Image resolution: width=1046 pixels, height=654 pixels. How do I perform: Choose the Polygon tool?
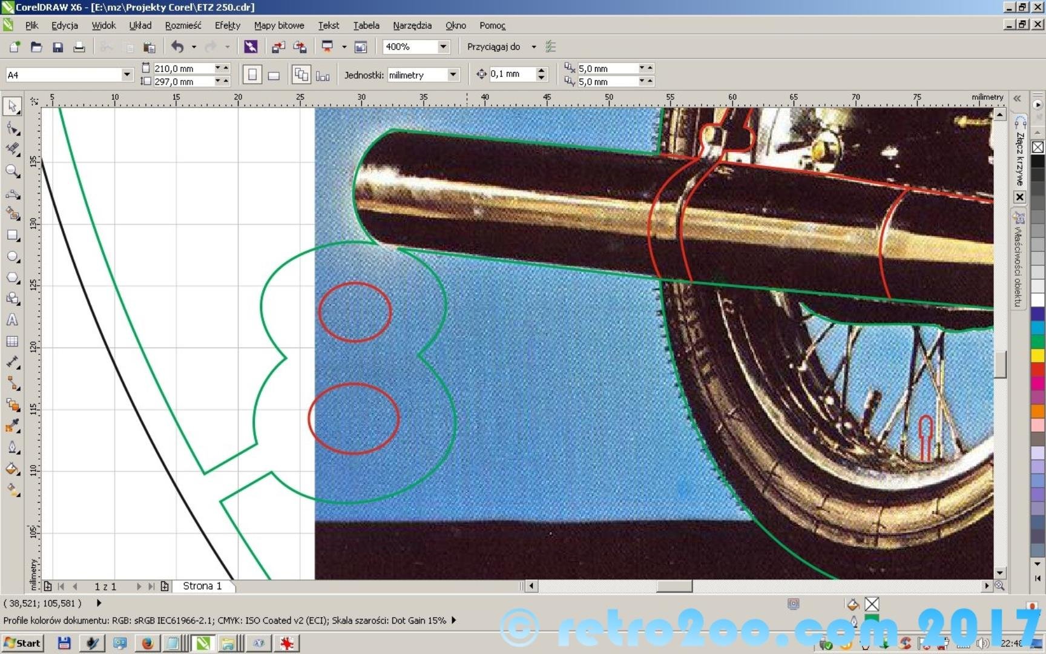tap(12, 278)
